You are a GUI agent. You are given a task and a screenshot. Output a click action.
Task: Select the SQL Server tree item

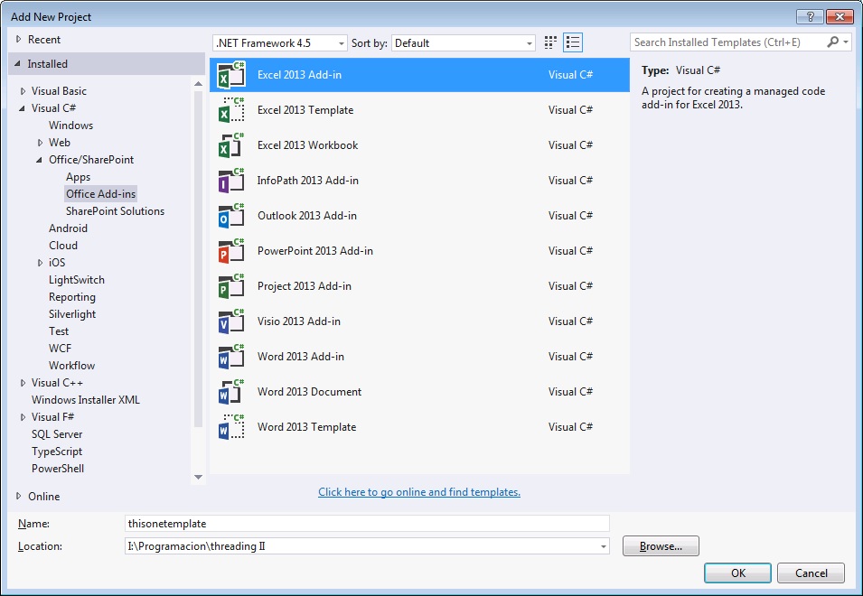(57, 434)
